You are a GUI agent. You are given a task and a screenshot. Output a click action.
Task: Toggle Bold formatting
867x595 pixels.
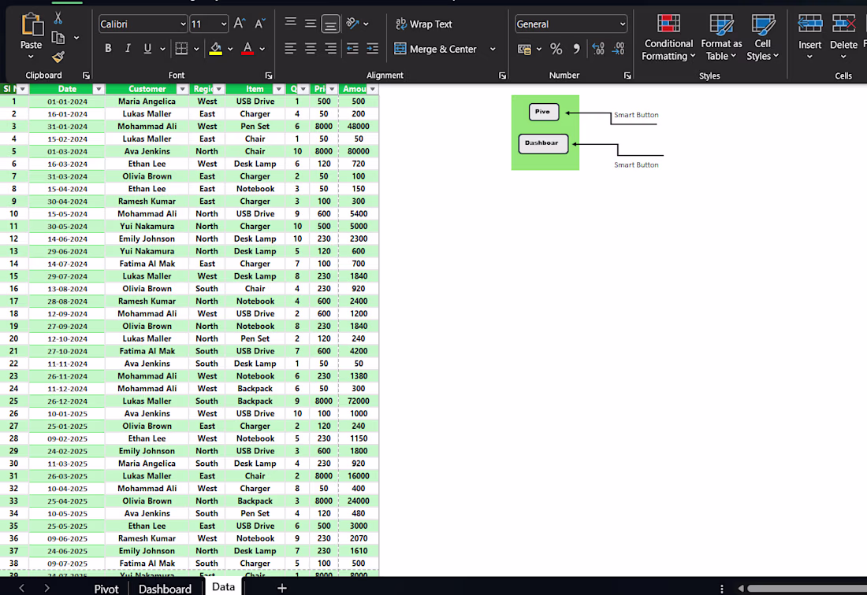(x=109, y=49)
